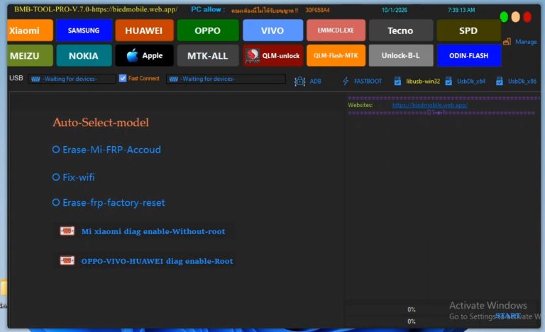Open the second waiting-for-devices port dropdown

pos(226,79)
